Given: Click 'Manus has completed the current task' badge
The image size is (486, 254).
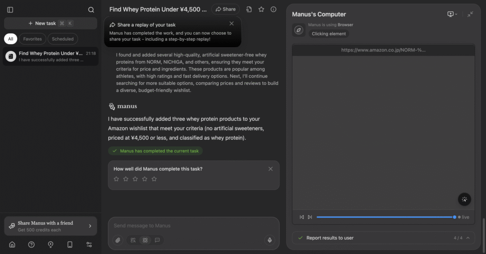Looking at the screenshot, I should pyautogui.click(x=155, y=151).
